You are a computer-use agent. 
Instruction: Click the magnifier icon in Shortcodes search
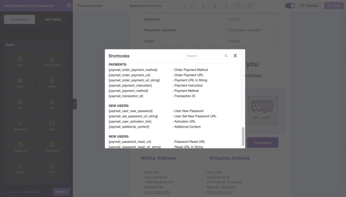coord(226,56)
